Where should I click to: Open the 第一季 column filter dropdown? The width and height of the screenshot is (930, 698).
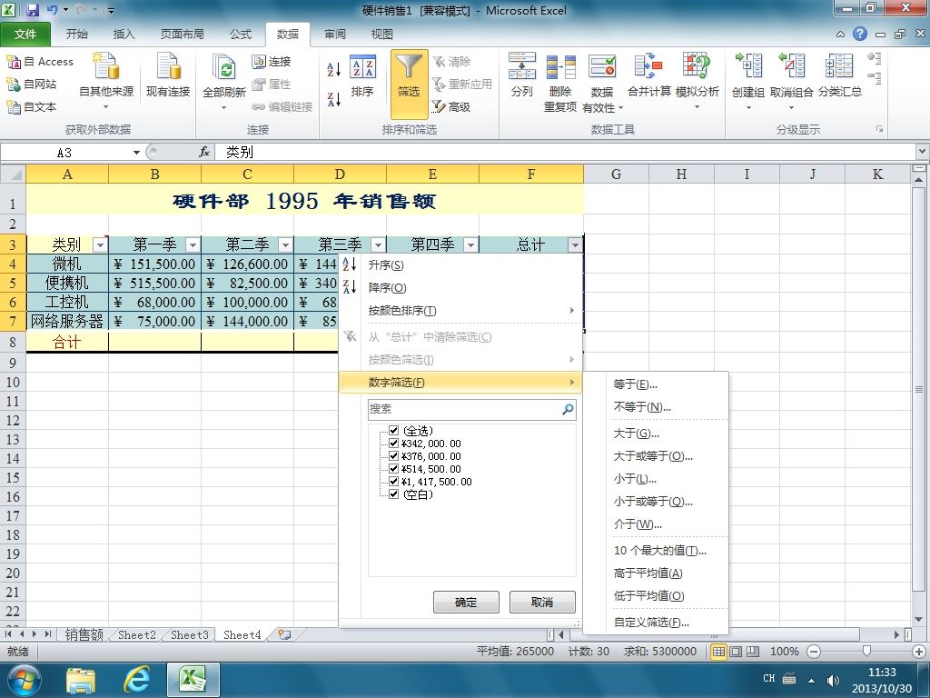193,245
